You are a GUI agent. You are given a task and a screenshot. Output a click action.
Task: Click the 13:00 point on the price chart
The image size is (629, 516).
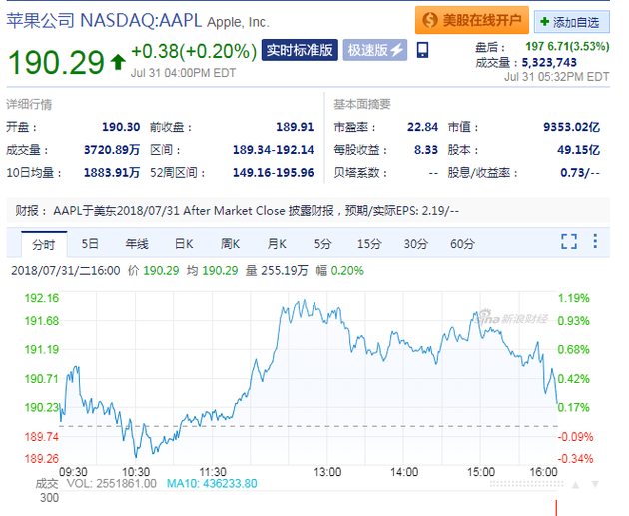tap(327, 315)
